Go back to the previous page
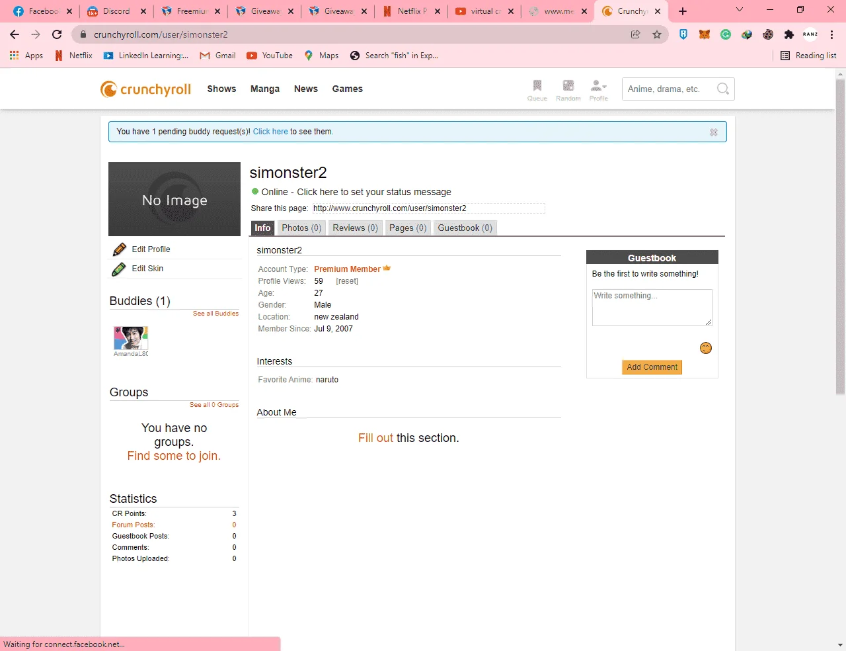This screenshot has height=651, width=846. pos(15,34)
